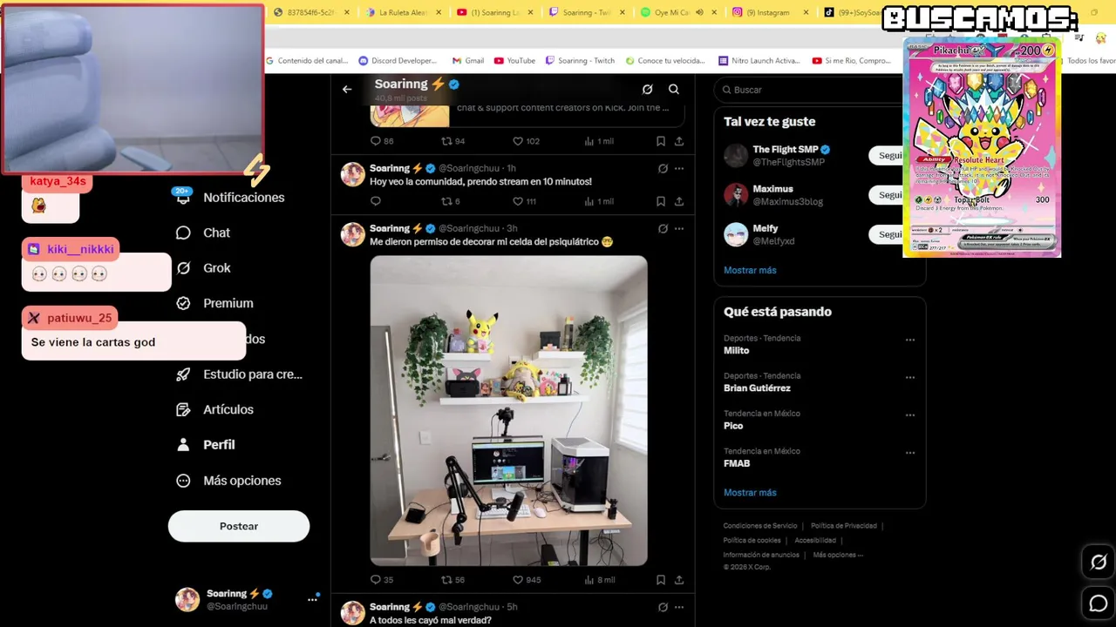
Task: Open Condiciones de Servicio footer link
Action: (x=760, y=526)
